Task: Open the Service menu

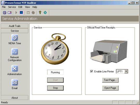Action: 12,7
